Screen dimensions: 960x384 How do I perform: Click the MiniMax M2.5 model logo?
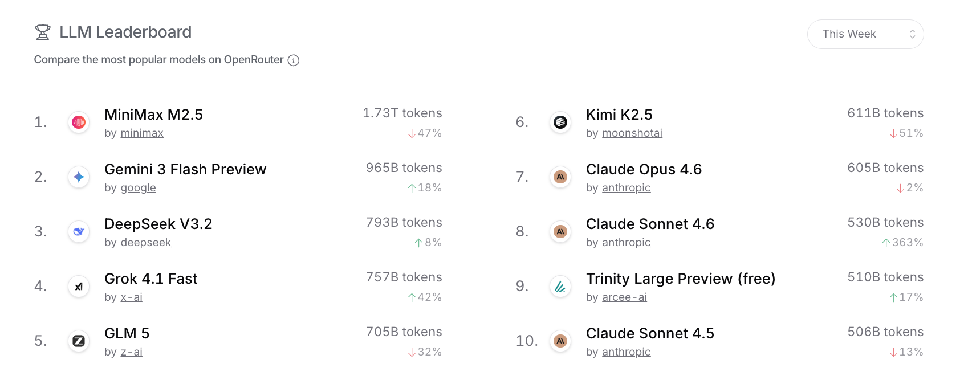(78, 122)
